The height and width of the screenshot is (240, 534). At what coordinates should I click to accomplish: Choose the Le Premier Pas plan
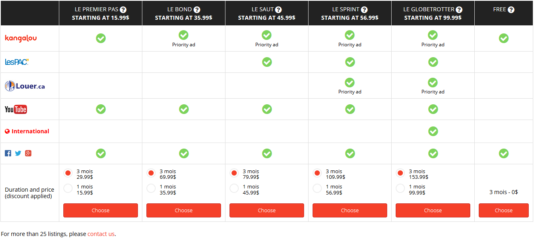coord(100,210)
